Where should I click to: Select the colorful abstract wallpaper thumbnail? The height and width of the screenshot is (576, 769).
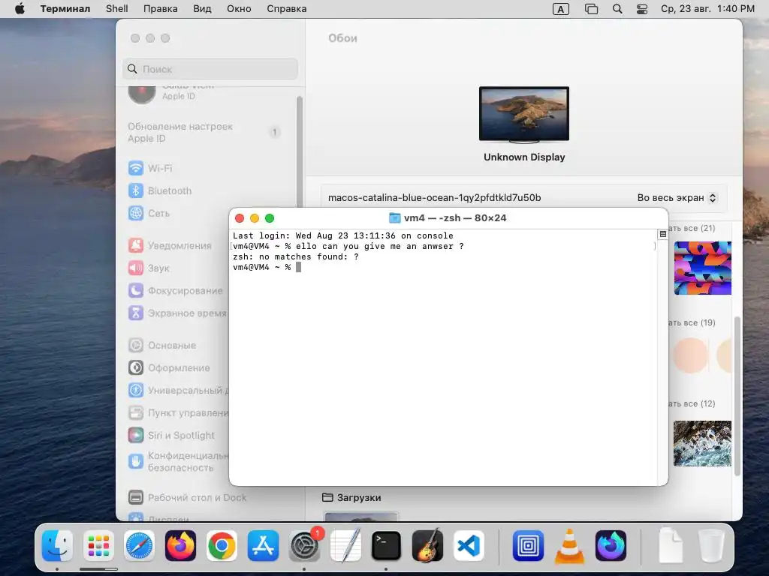pyautogui.click(x=702, y=268)
